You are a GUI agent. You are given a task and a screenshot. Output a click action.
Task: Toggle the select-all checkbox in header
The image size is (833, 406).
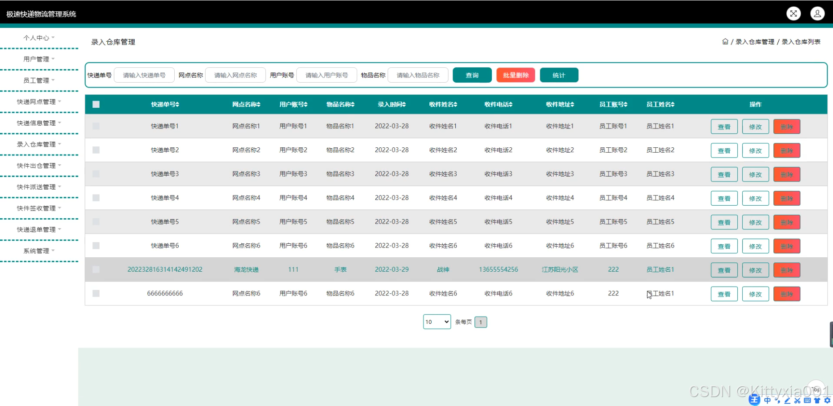(x=96, y=105)
